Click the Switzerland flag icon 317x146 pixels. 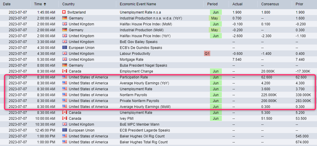[x=64, y=12]
